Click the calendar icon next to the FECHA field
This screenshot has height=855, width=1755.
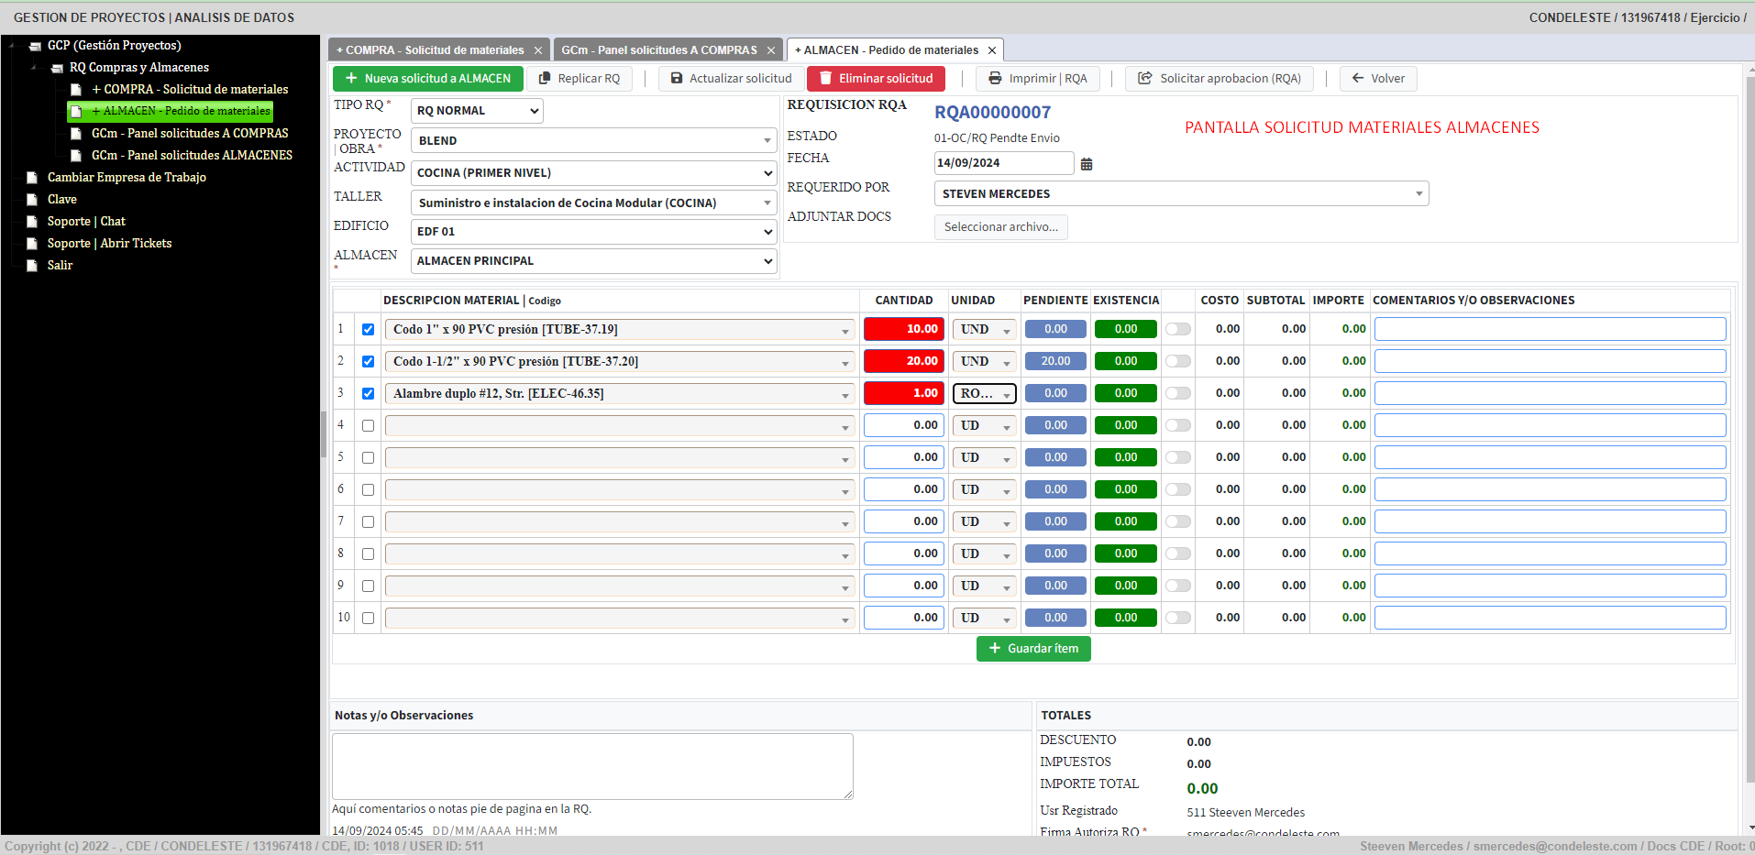1087,164
